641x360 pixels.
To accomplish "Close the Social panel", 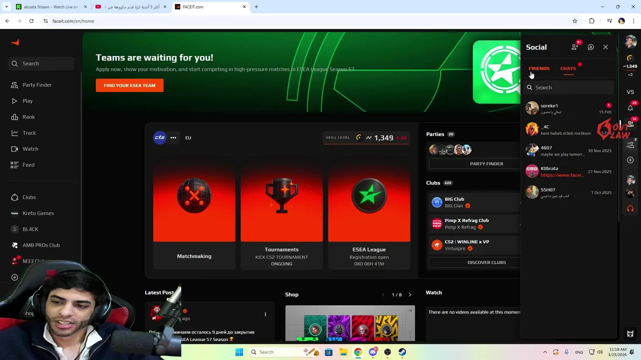I will (x=605, y=47).
